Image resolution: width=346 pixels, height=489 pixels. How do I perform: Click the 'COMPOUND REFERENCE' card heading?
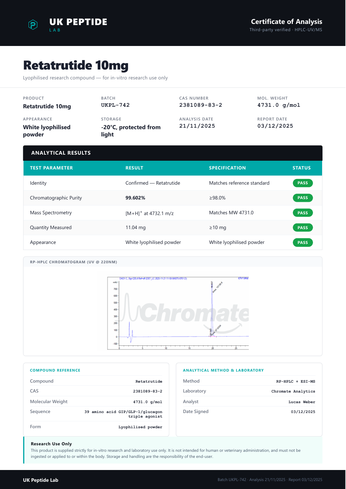click(x=55, y=370)
